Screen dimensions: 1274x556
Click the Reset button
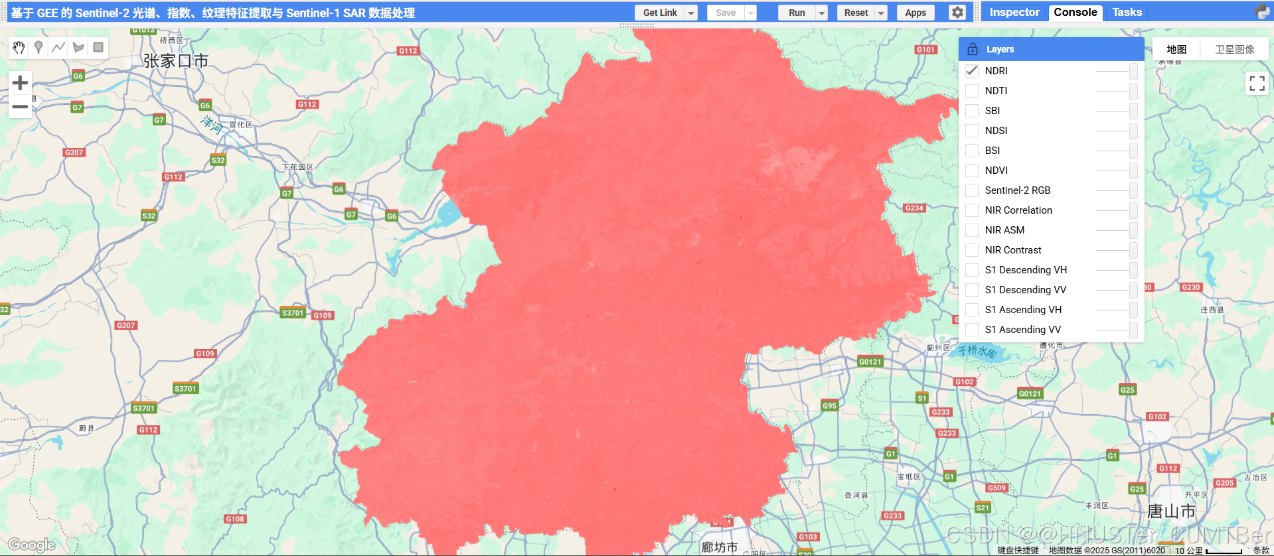(856, 13)
